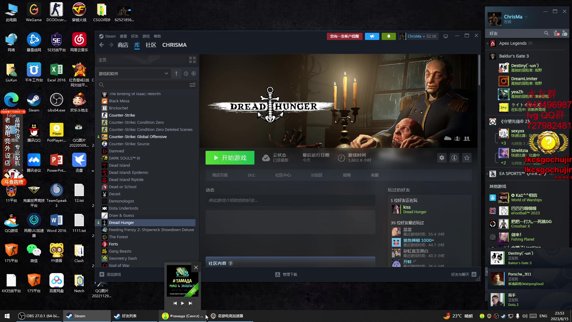Switch to the 商店 tab
The width and height of the screenshot is (572, 322).
click(x=123, y=45)
